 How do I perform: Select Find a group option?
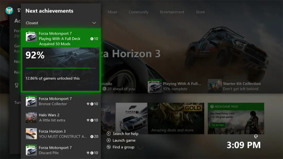point(123,147)
